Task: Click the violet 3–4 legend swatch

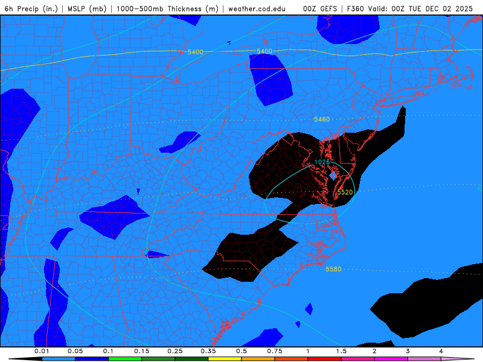Action: [x=424, y=359]
